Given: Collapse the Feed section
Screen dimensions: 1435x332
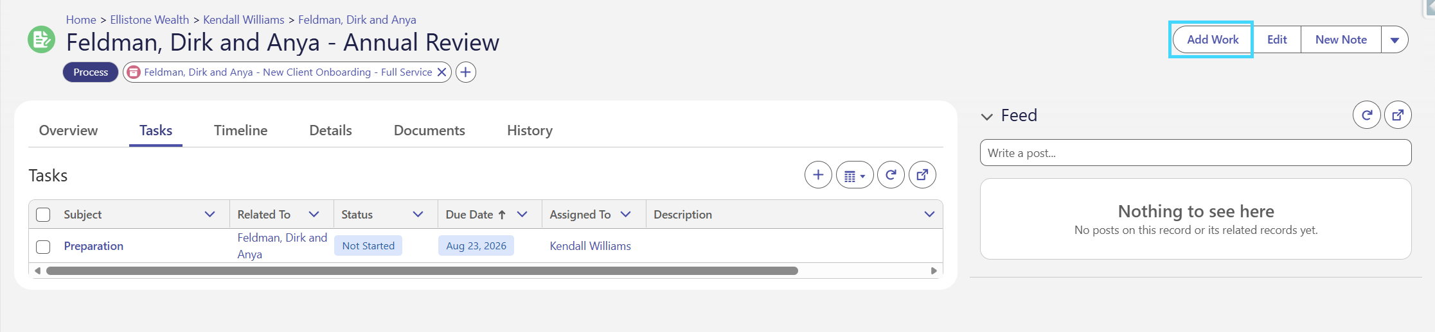Looking at the screenshot, I should coord(987,117).
